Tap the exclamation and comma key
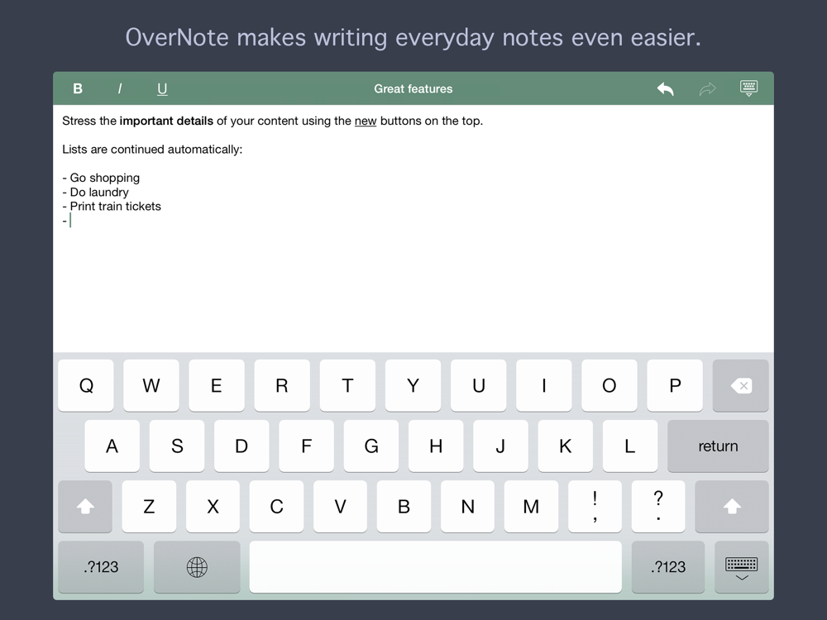This screenshot has width=827, height=620. pyautogui.click(x=595, y=506)
